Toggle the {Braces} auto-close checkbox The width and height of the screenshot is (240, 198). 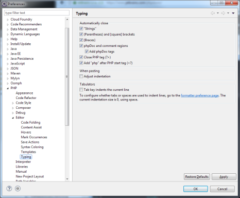(x=81, y=40)
